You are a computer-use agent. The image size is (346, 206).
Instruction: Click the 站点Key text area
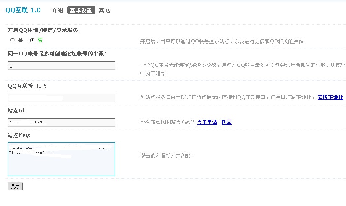pos(61,159)
